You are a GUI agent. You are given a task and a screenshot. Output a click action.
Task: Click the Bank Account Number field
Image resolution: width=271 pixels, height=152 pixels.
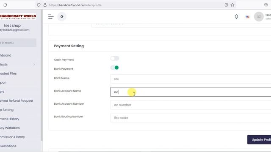(191, 105)
